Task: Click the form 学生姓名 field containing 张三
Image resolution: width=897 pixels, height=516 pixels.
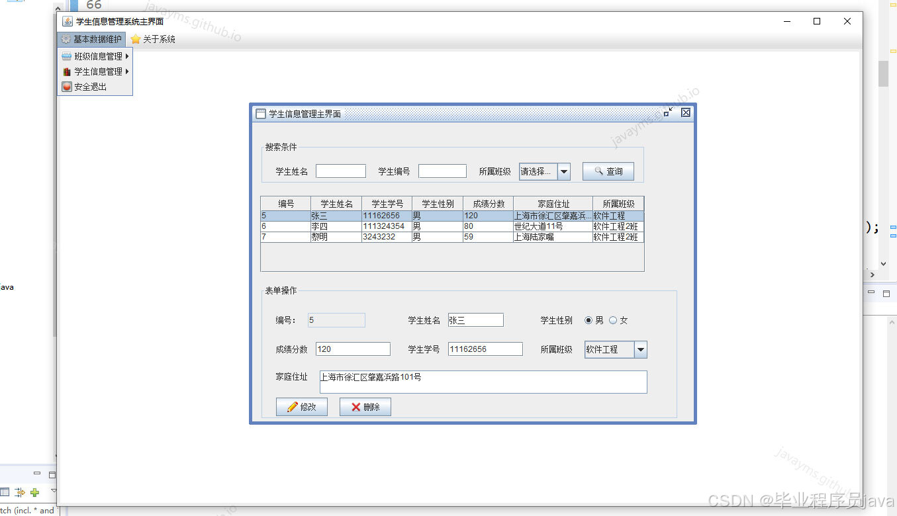Action: pos(476,320)
